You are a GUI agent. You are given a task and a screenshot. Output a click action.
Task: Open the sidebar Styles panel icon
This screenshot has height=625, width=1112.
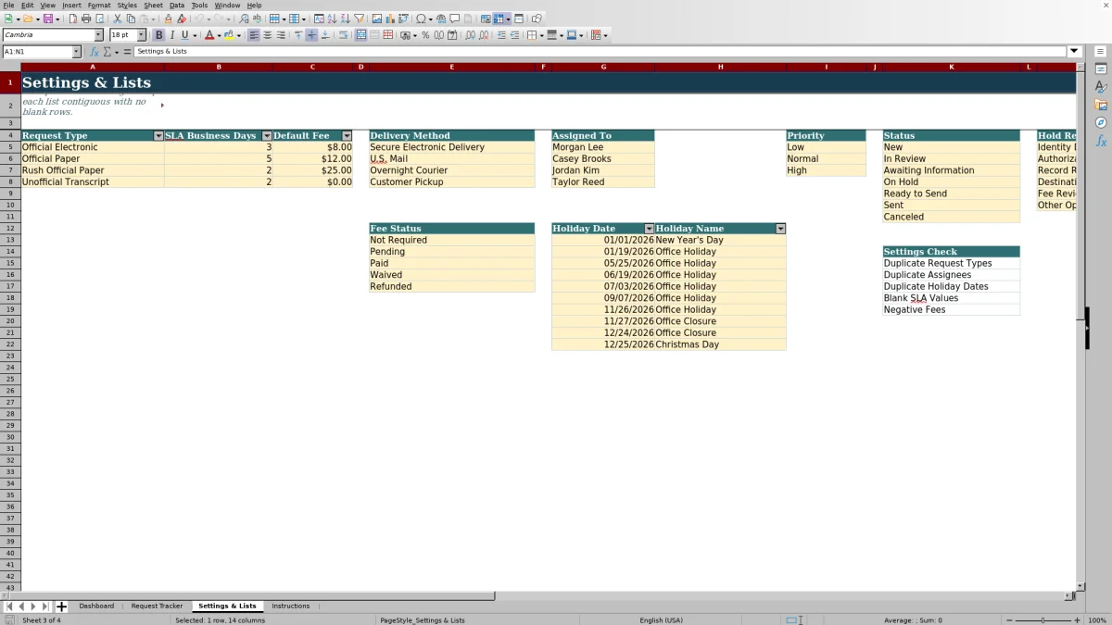[1101, 87]
